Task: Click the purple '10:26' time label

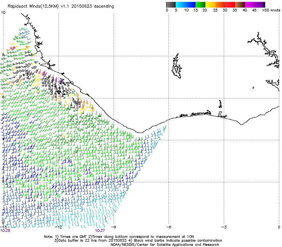Action: [5, 231]
